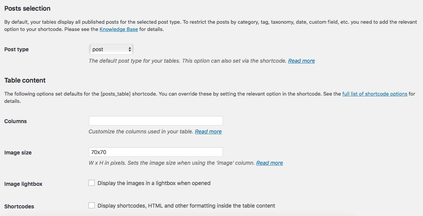This screenshot has height=216, width=423.
Task: Click the 'Columns' row label
Action: point(16,121)
